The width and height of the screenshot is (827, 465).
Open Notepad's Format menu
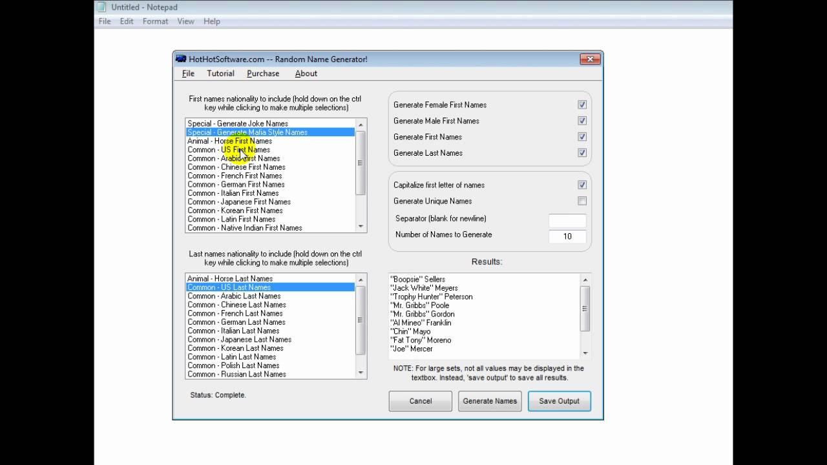[155, 21]
